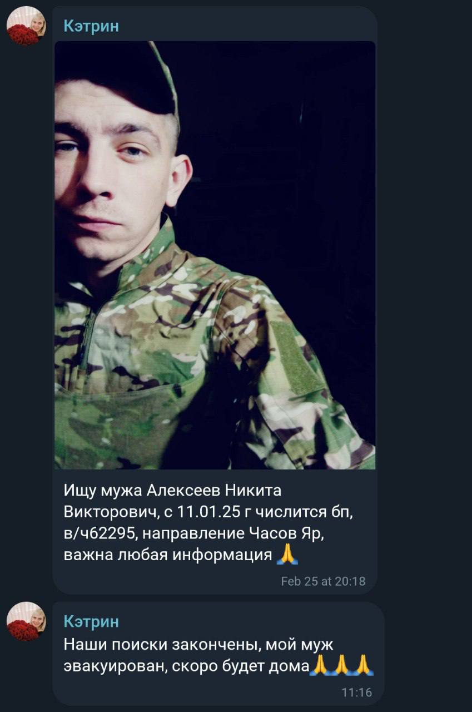
Task: Click the avatar next to the 11:16 message
Action: pos(26,621)
